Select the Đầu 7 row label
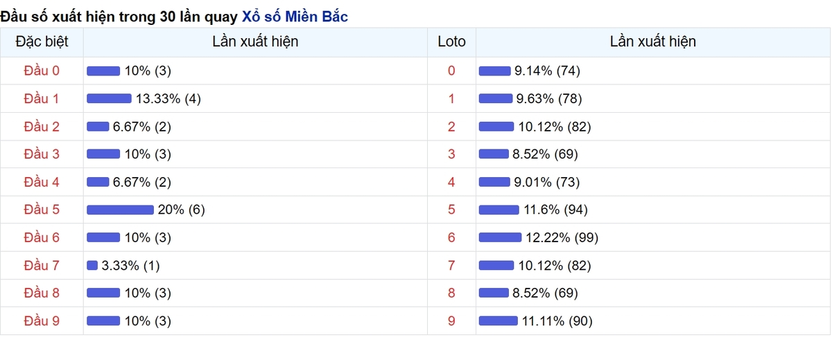Screen dimensions: 832x337 (42, 265)
